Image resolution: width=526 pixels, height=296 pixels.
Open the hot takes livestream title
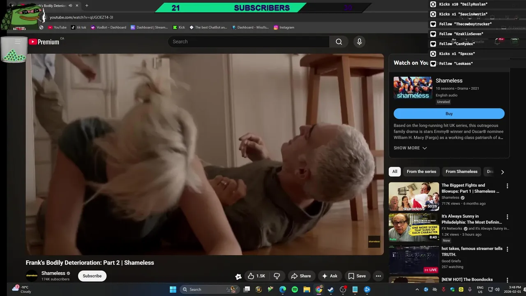pos(472,252)
